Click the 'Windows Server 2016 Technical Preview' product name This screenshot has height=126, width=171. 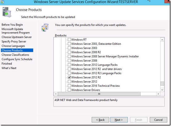96,86
